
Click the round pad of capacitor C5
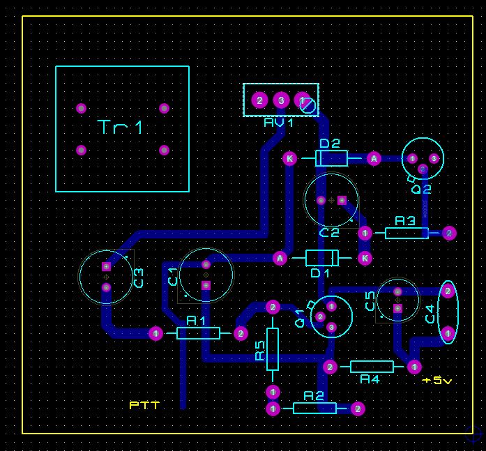point(397,292)
